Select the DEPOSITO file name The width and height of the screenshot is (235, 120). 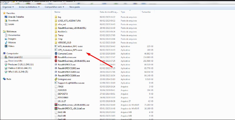(x=63, y=94)
